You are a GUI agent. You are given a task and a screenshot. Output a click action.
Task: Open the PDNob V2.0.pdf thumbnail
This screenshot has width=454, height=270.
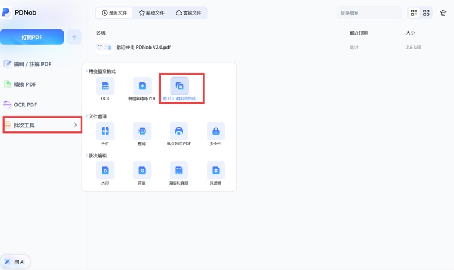click(104, 47)
